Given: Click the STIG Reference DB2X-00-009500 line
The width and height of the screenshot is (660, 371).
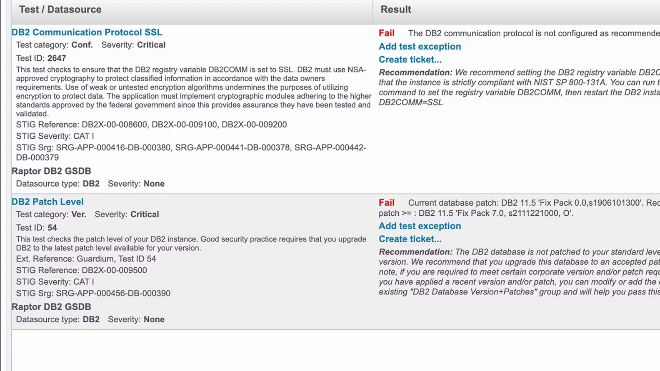Looking at the screenshot, I should [x=81, y=270].
